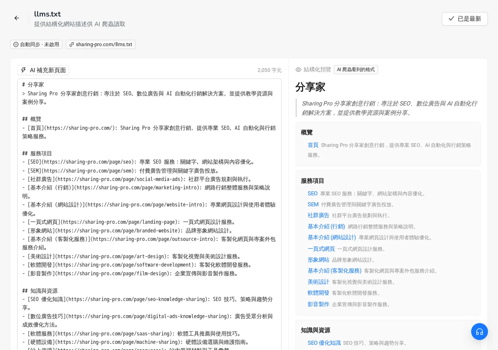498x350 pixels.
Task: Click the 已是最新 status button
Action: (465, 19)
